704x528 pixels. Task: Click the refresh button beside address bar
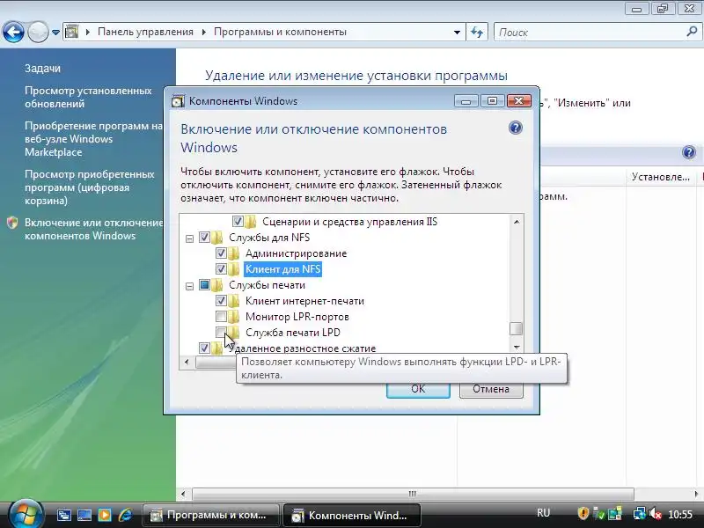pos(477,33)
